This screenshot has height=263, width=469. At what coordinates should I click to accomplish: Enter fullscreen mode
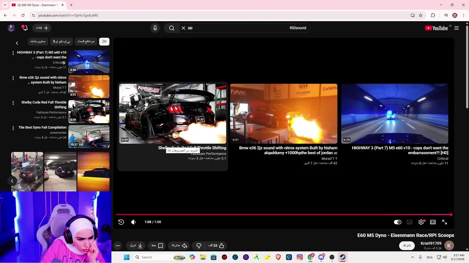[x=444, y=222]
